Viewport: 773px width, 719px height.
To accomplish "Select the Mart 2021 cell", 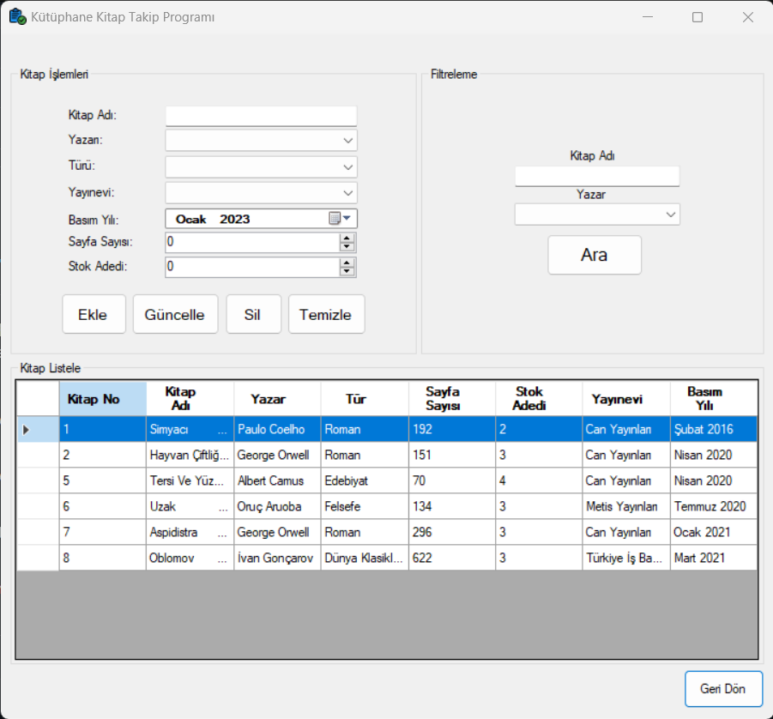I will click(714, 558).
